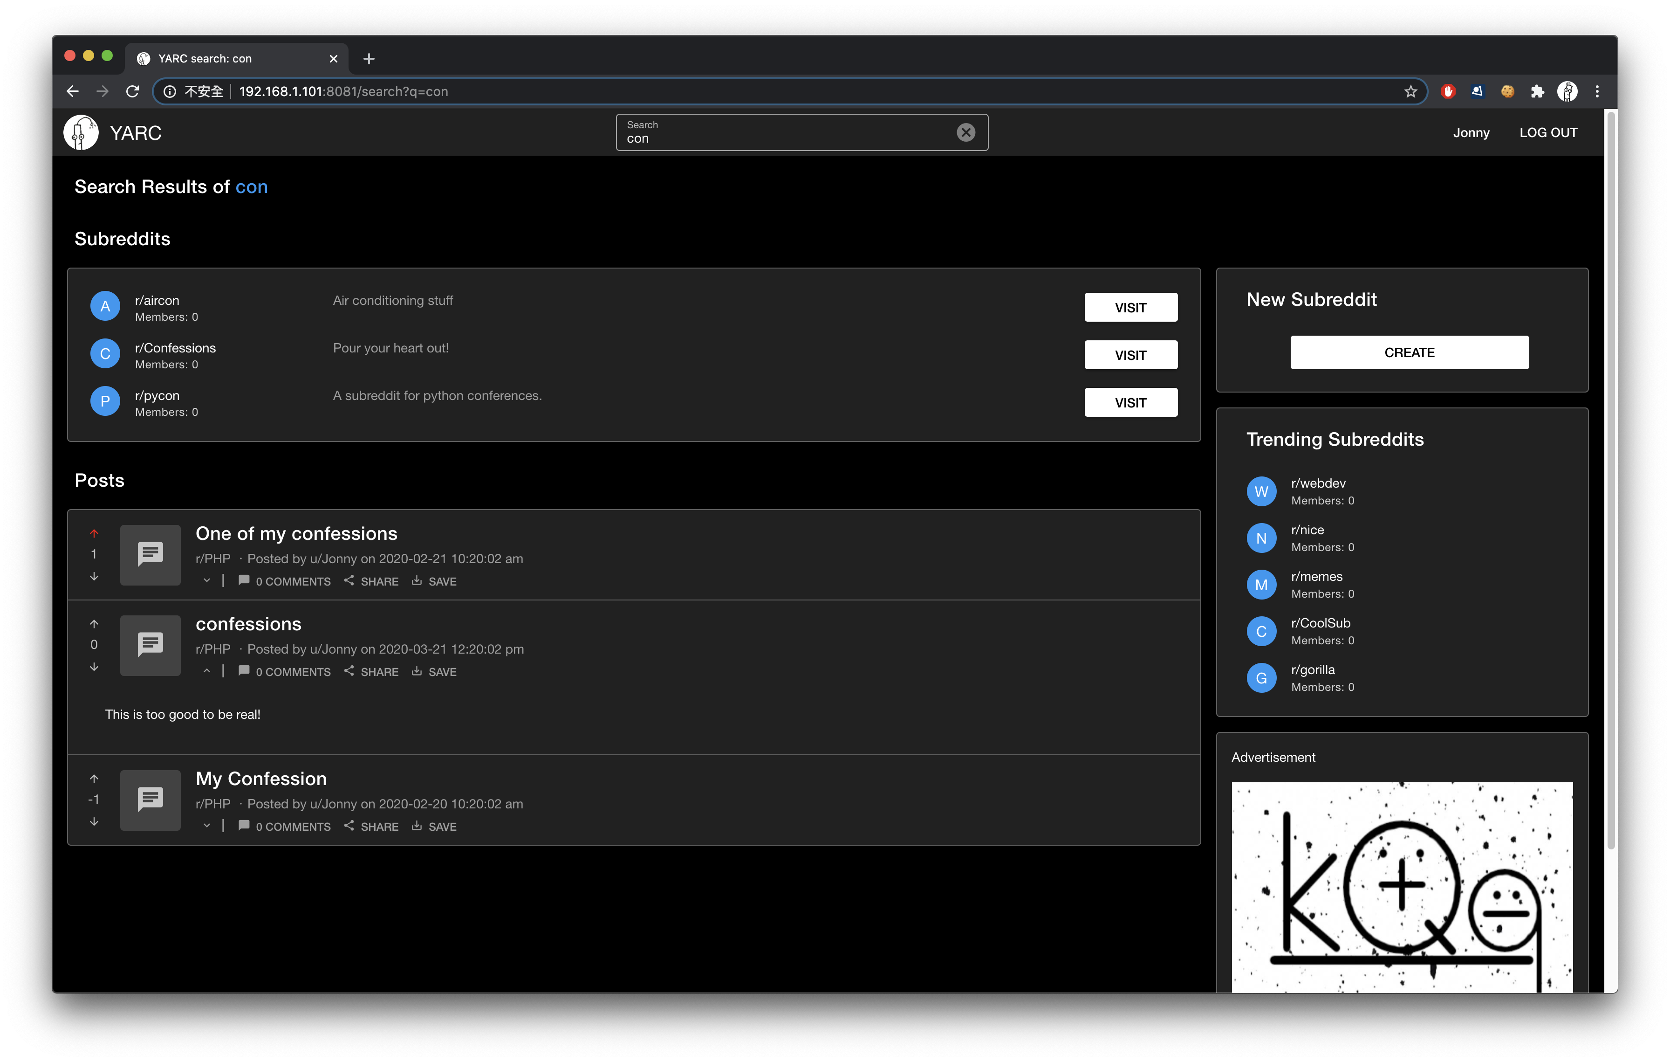Click the r/Confessions avatar icon
Viewport: 1670px width, 1062px height.
tap(105, 354)
